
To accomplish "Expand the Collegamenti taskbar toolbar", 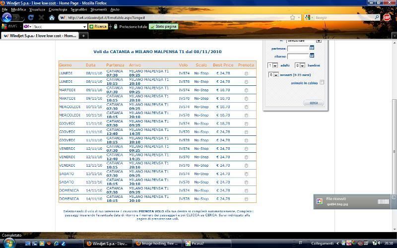I will pyautogui.click(x=322, y=244).
